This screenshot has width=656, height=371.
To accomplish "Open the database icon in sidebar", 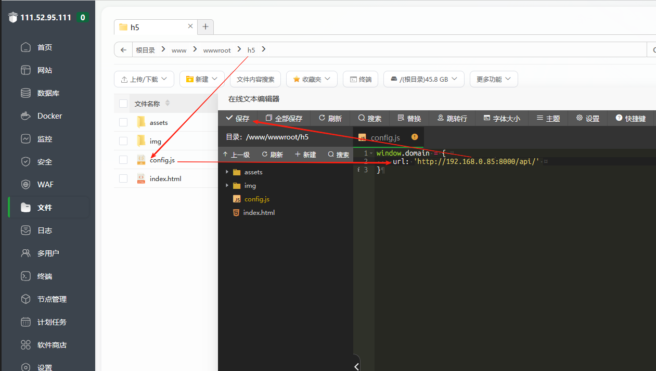I will tap(25, 93).
